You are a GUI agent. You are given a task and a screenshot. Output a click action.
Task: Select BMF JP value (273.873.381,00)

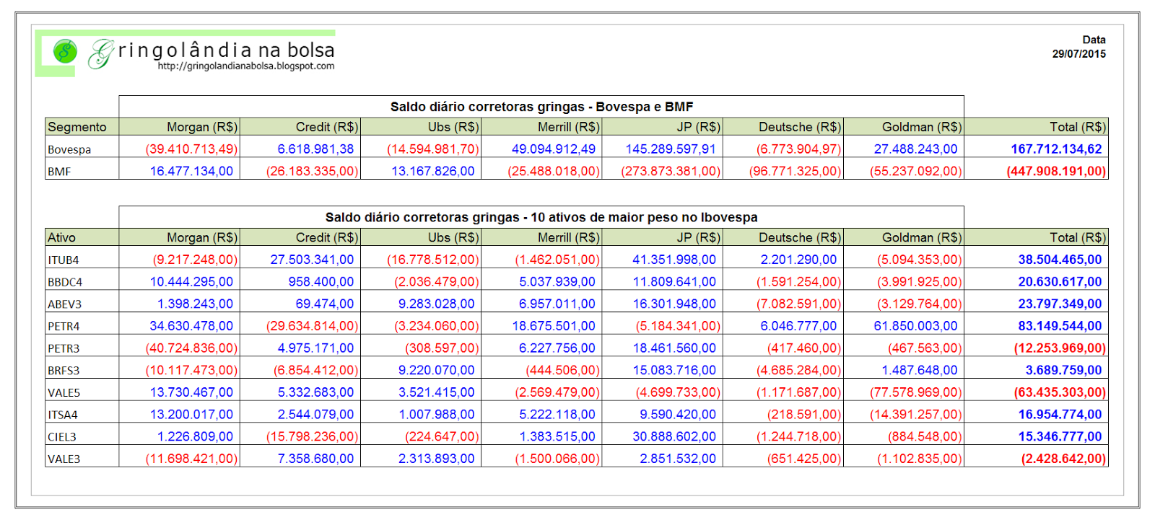[671, 172]
